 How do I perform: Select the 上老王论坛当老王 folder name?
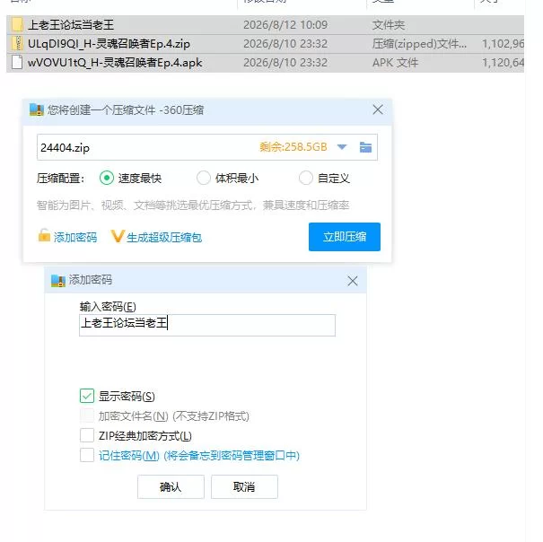pos(71,24)
